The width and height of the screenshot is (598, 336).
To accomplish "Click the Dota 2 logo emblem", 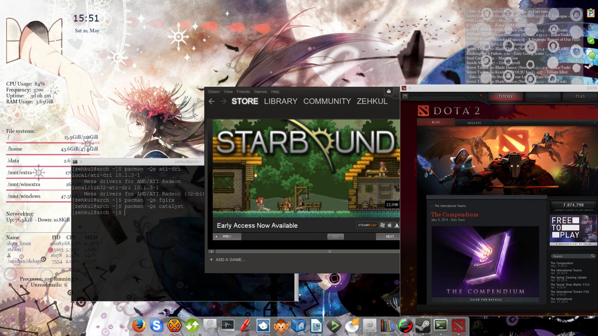I will [423, 111].
